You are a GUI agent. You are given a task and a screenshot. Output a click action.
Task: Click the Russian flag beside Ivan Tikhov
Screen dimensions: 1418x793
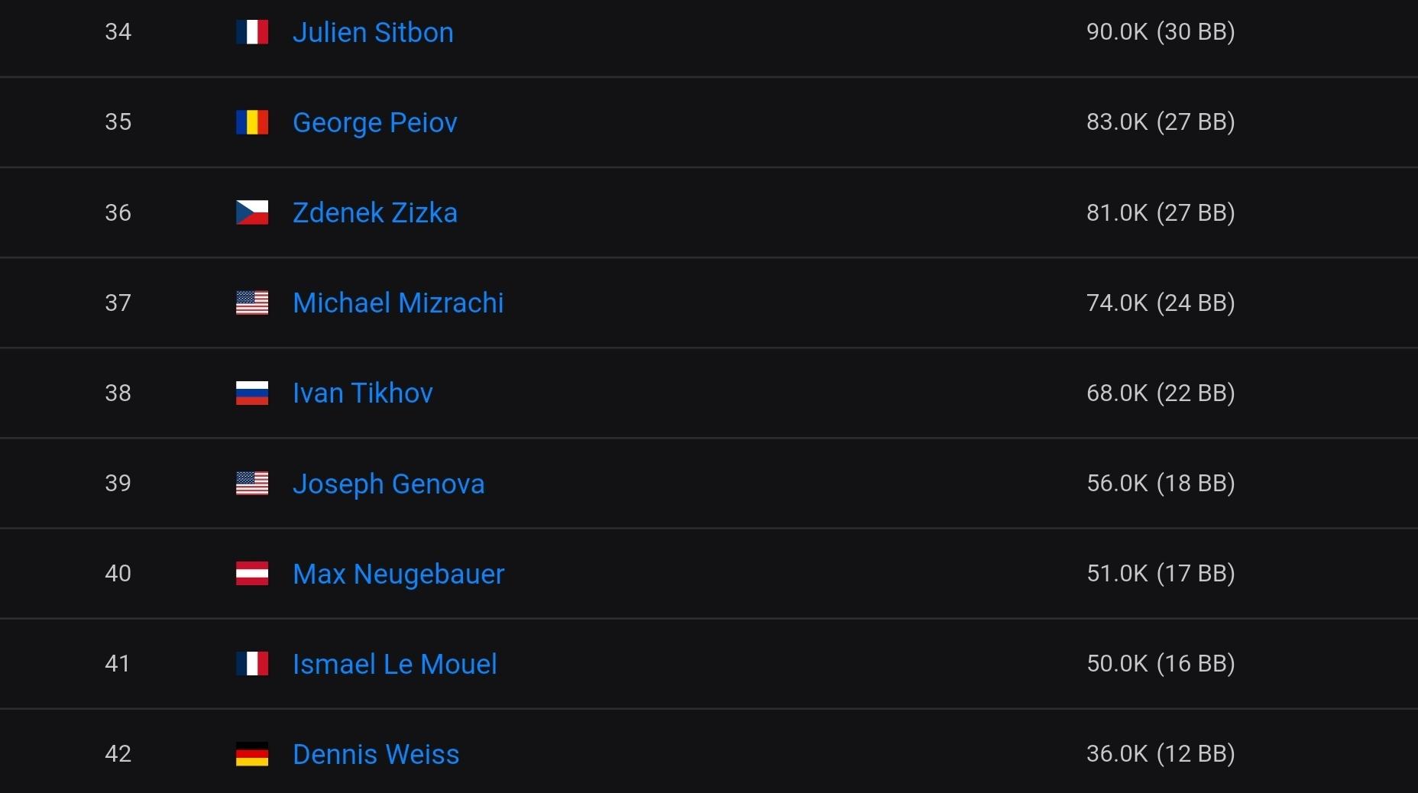click(x=252, y=393)
